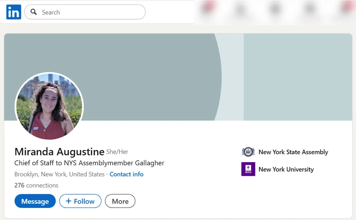View the 276 connections
Screen dimensions: 356x220
pos(36,185)
